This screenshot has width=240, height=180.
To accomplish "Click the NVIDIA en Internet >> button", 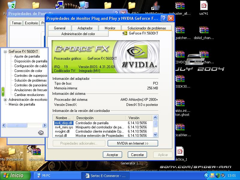I will tap(133, 143).
